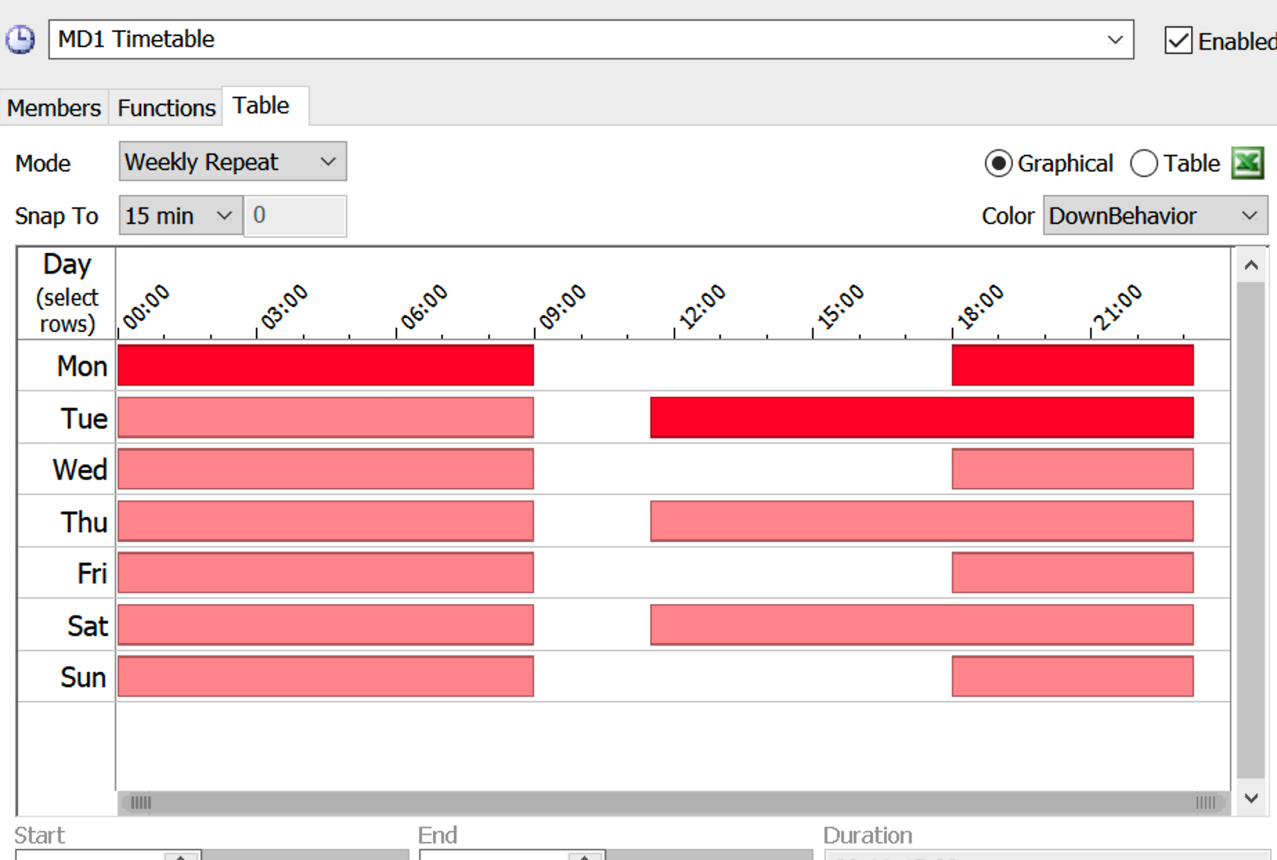This screenshot has height=860, width=1277.
Task: Click the vertical scrollbar down arrow
Action: (1251, 798)
